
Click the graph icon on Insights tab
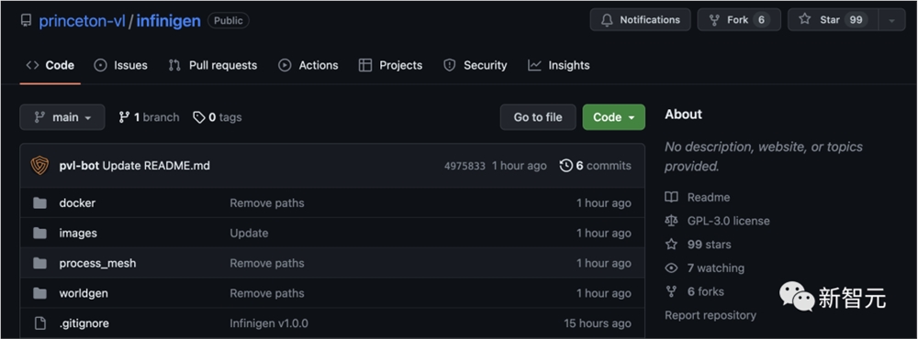coord(534,65)
